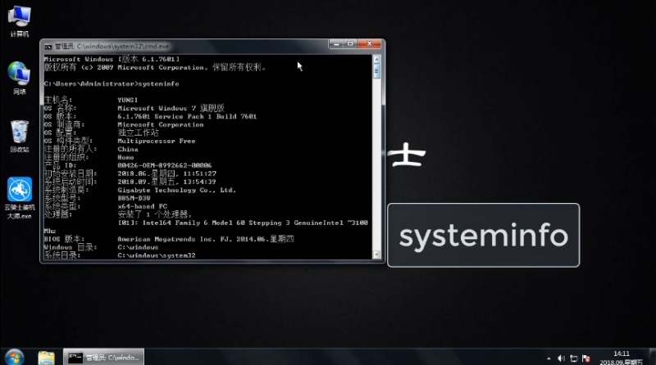The image size is (656, 365).
Task: Select the cmd.exe taskbar button
Action: (104, 358)
